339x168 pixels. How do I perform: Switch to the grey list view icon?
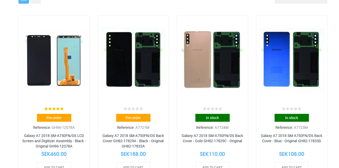tap(36, 1)
